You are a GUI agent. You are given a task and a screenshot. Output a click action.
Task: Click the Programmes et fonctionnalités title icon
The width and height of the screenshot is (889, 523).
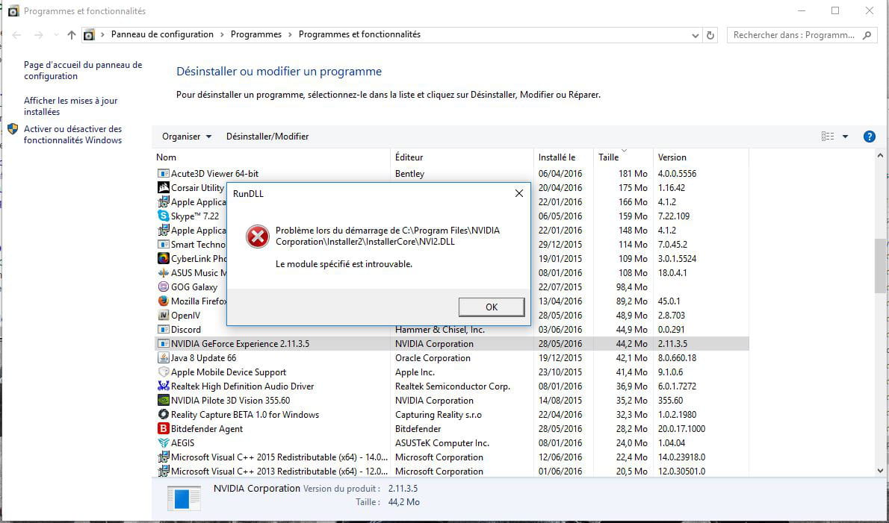(x=13, y=10)
